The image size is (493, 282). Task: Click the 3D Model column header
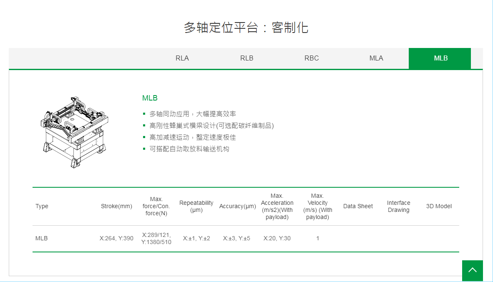coord(439,206)
